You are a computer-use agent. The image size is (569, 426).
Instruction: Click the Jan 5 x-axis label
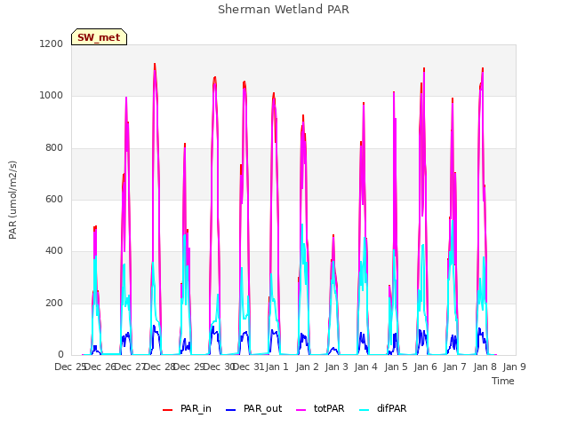(x=396, y=367)
